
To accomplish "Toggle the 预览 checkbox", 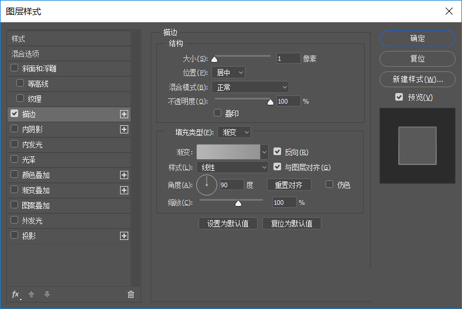I will click(399, 97).
